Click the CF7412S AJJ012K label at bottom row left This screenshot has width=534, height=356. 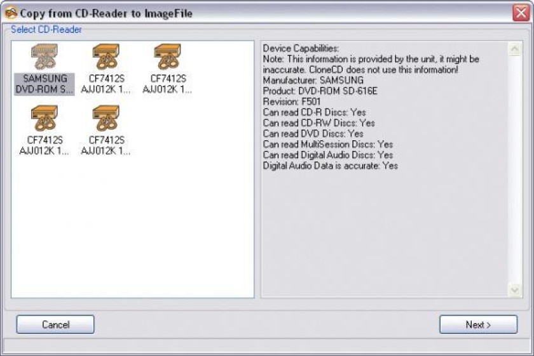click(x=44, y=145)
